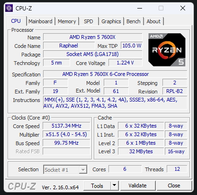Click the Close button at bottom
This screenshot has height=195, width=197.
pyautogui.click(x=174, y=186)
